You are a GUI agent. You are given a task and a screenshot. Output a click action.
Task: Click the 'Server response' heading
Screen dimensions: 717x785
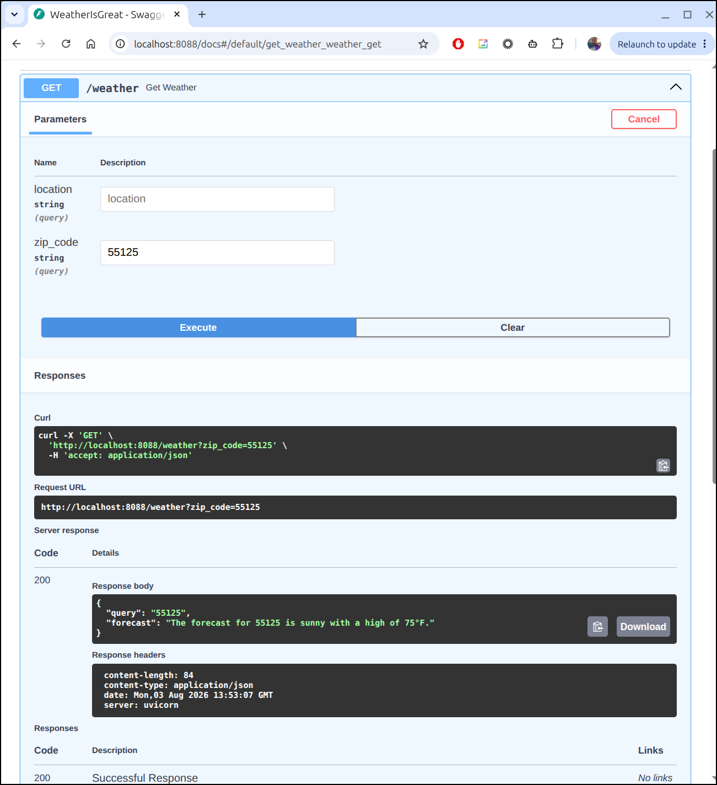click(67, 530)
